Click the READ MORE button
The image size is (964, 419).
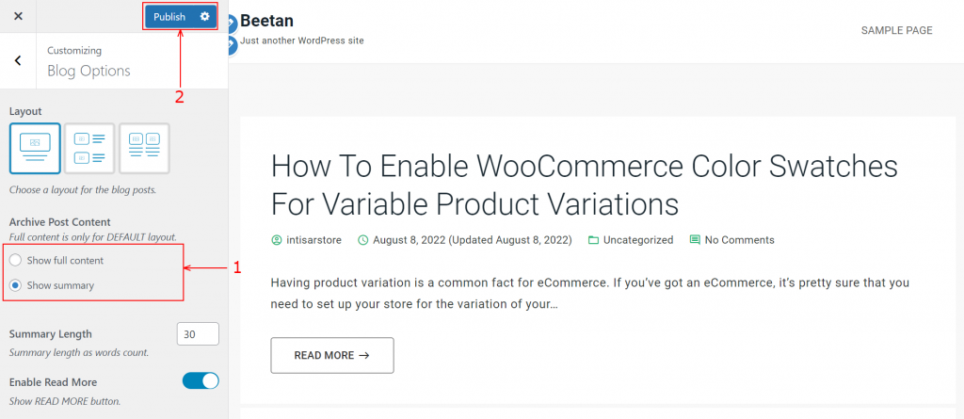pyautogui.click(x=332, y=355)
